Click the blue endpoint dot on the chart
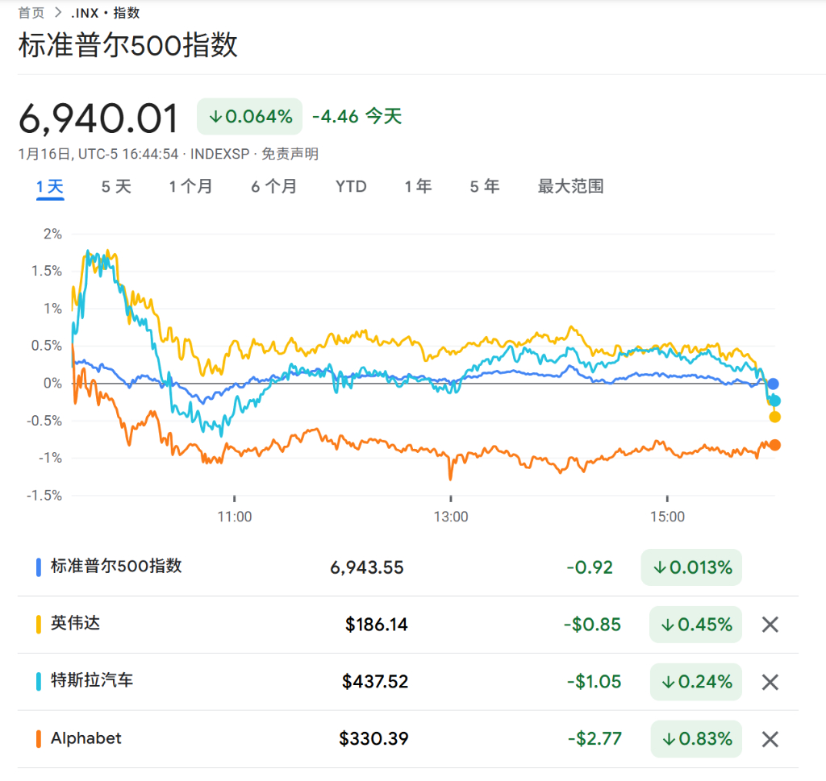826x781 pixels. pyautogui.click(x=775, y=383)
